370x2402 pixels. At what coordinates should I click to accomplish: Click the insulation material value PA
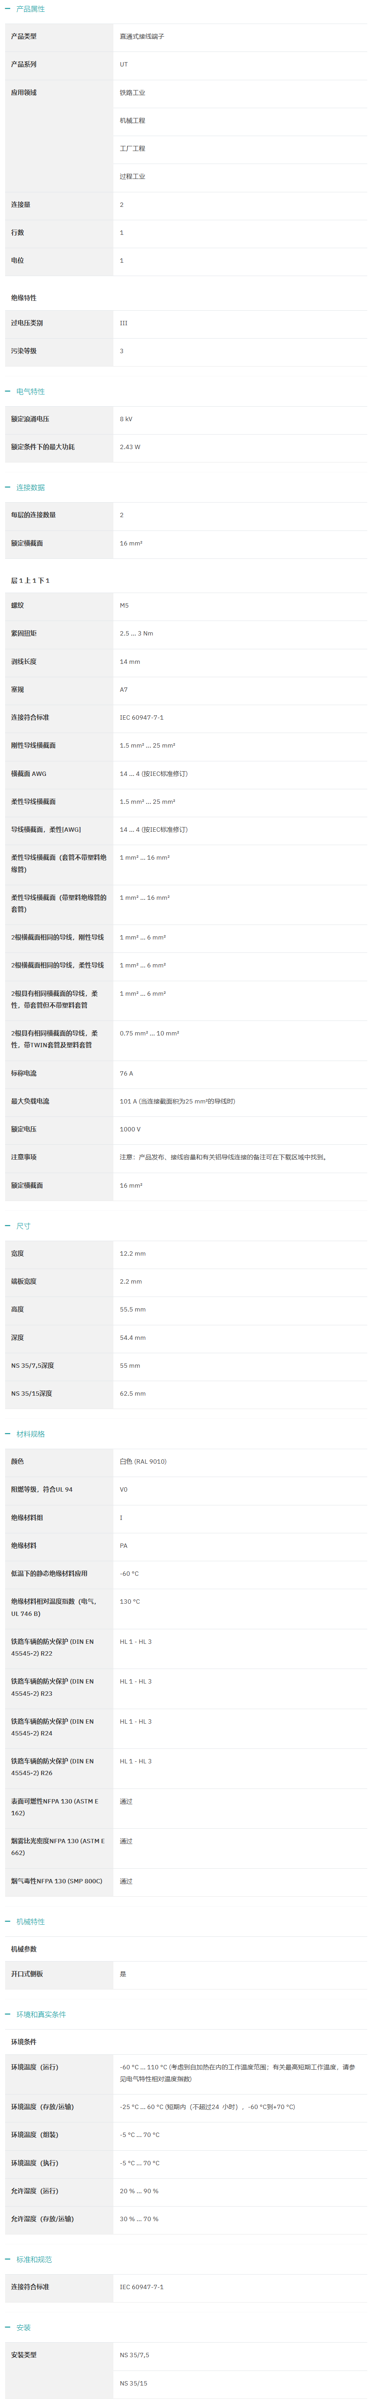(x=124, y=1545)
